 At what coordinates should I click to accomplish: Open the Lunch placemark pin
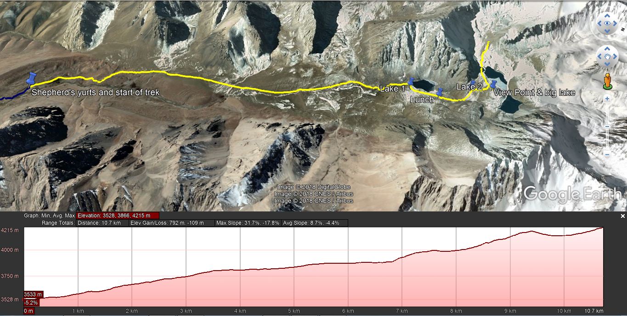[440, 92]
